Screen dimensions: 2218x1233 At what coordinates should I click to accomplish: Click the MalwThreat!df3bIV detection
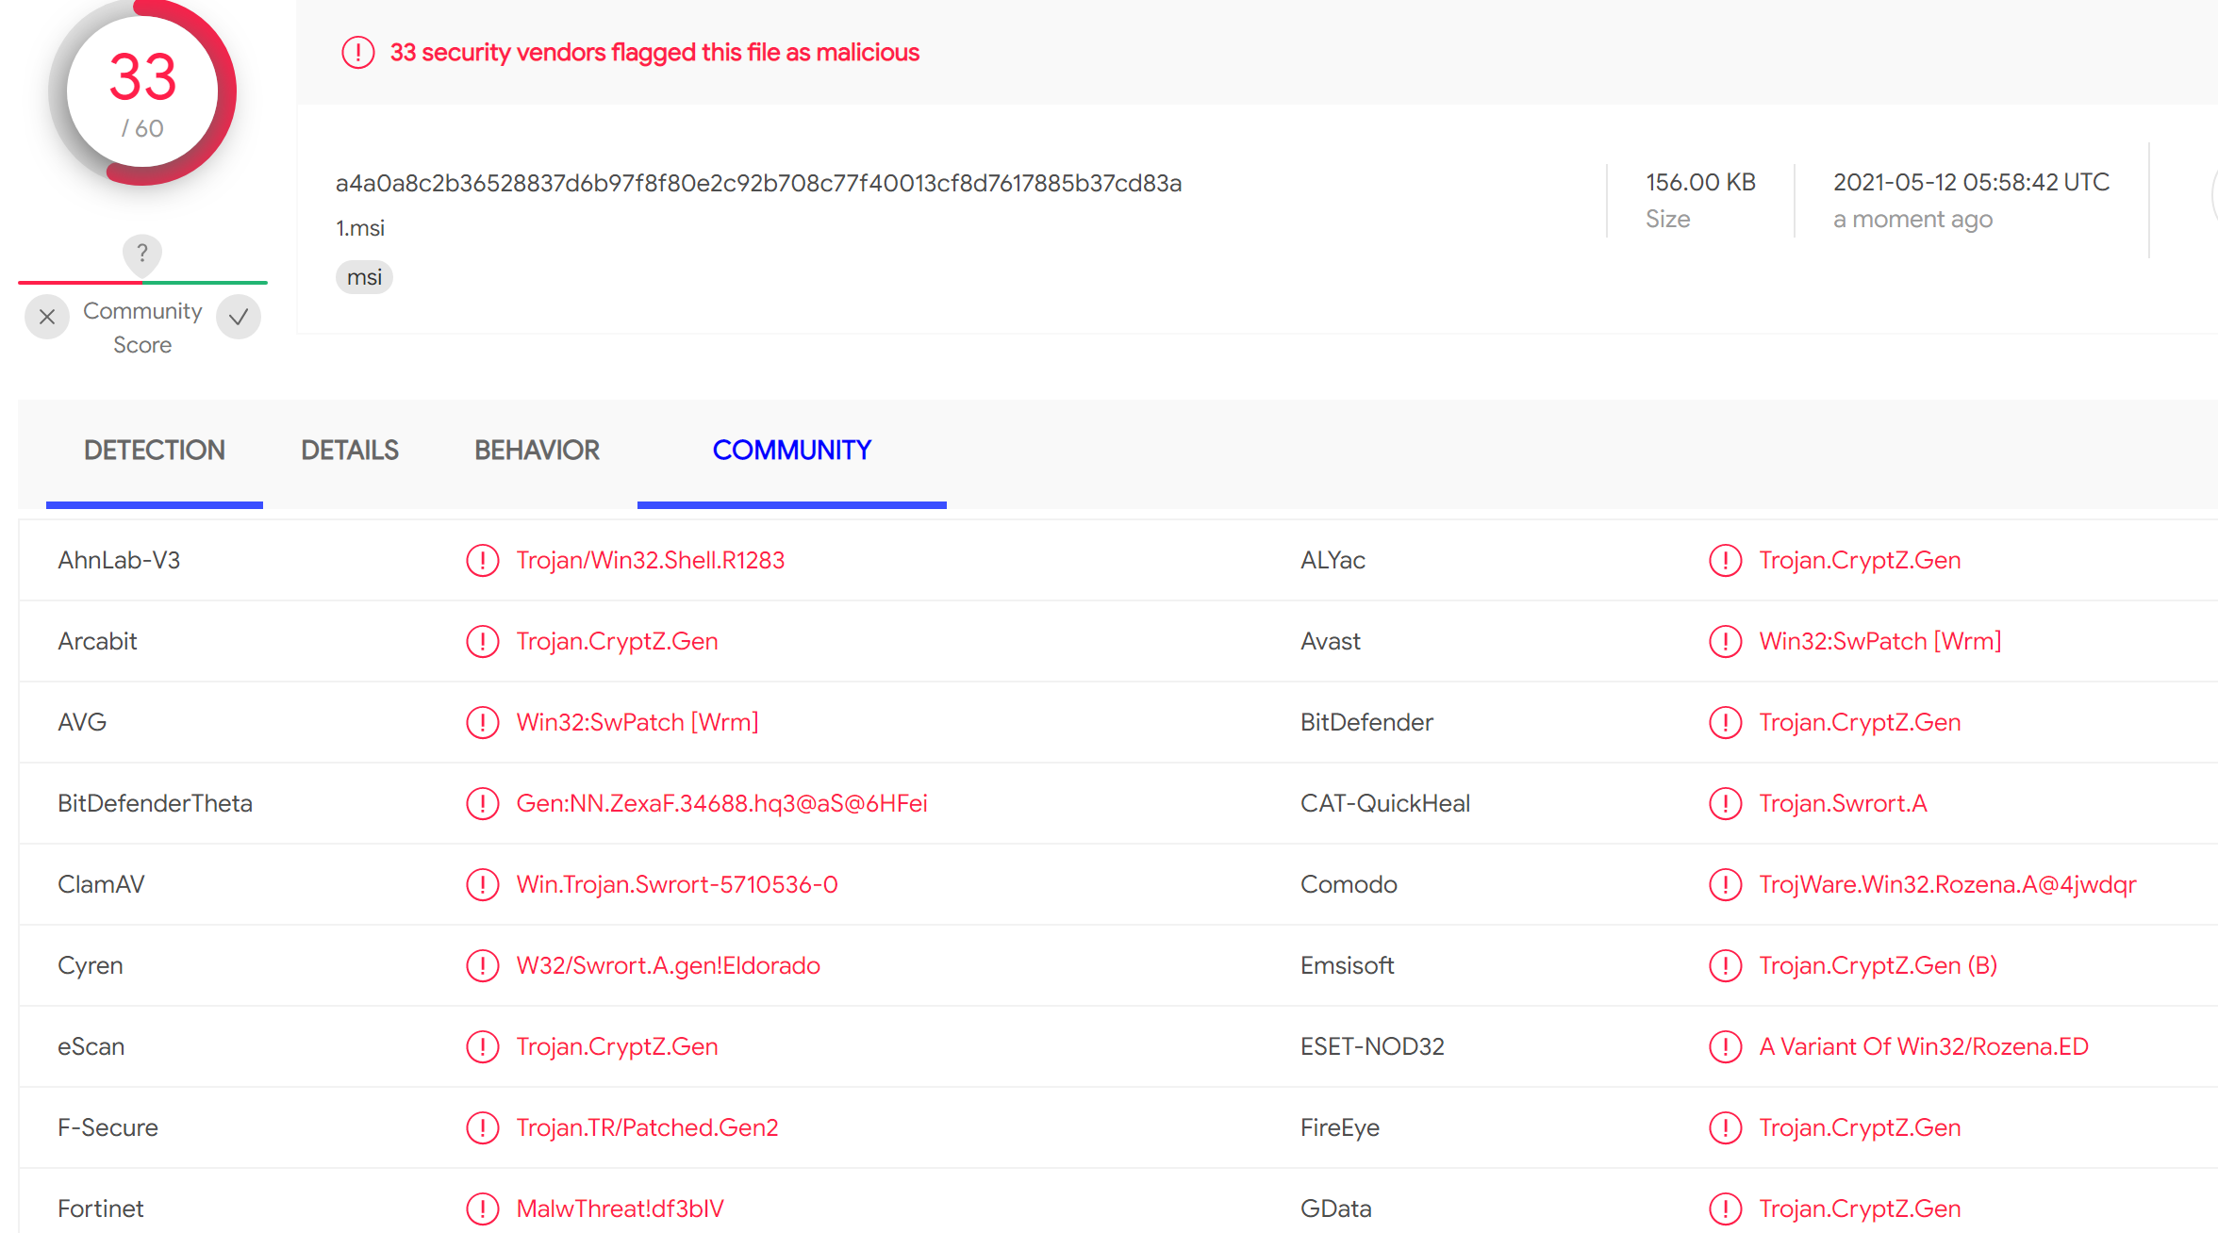tap(621, 1208)
